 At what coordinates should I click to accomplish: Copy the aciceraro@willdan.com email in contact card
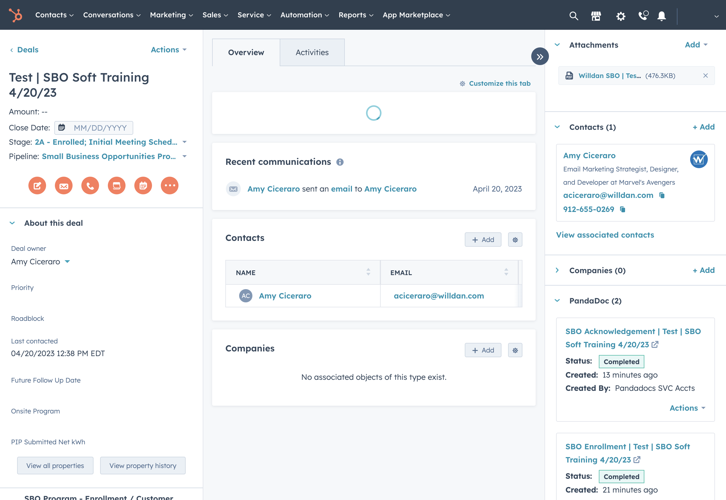tap(662, 195)
